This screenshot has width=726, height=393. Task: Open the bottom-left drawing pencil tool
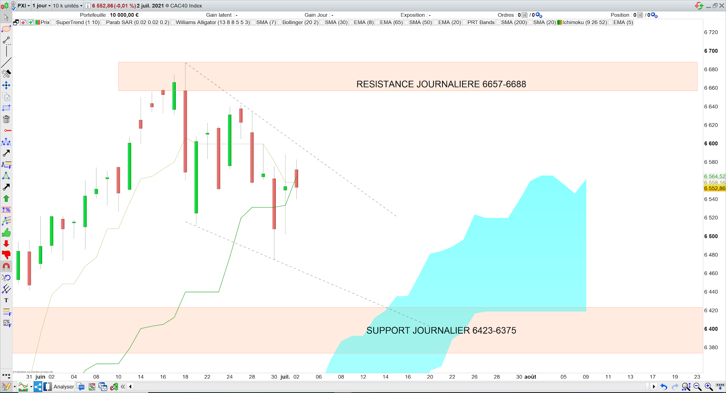(6, 387)
